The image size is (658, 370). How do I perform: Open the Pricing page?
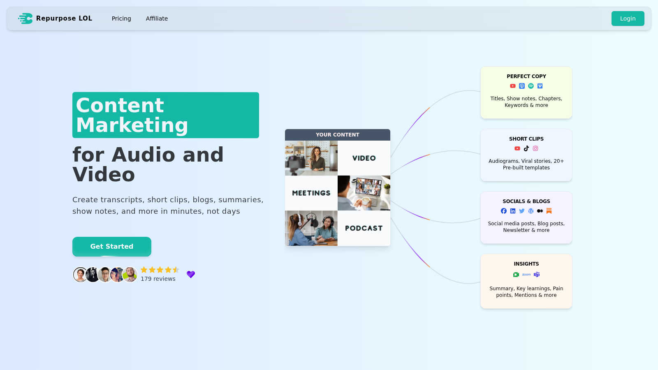coord(121,18)
